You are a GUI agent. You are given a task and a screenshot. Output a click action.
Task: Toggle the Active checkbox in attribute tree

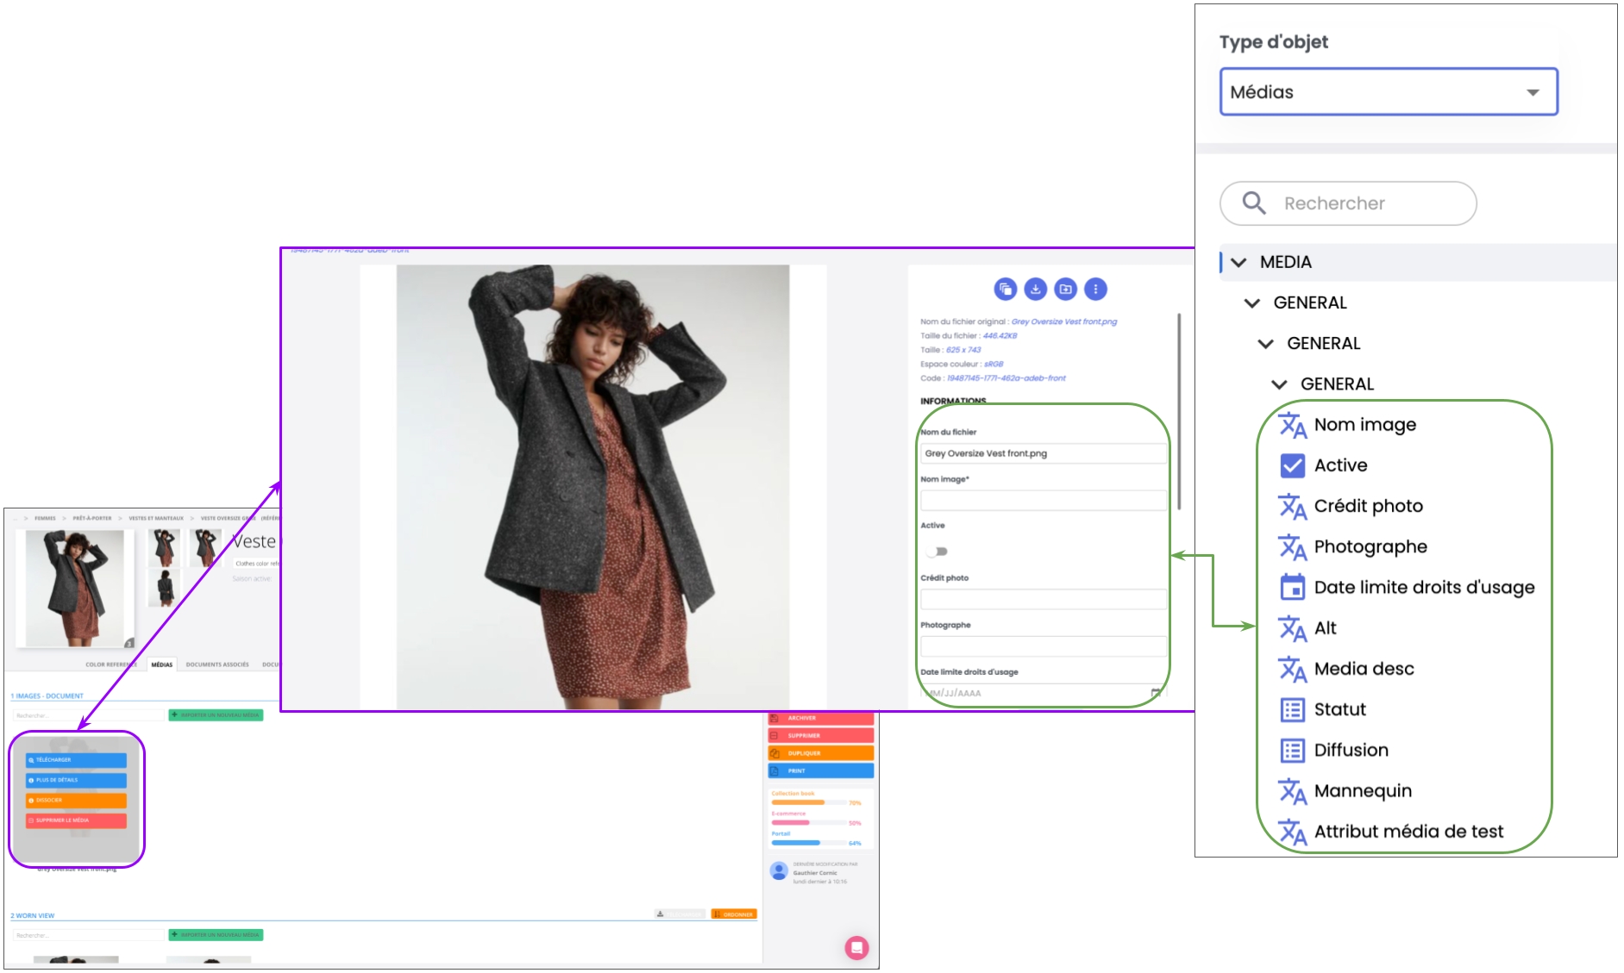1292,465
